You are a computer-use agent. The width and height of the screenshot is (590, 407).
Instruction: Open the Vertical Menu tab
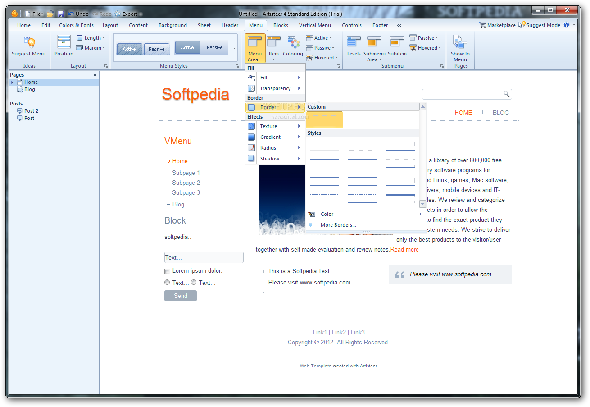click(x=315, y=25)
